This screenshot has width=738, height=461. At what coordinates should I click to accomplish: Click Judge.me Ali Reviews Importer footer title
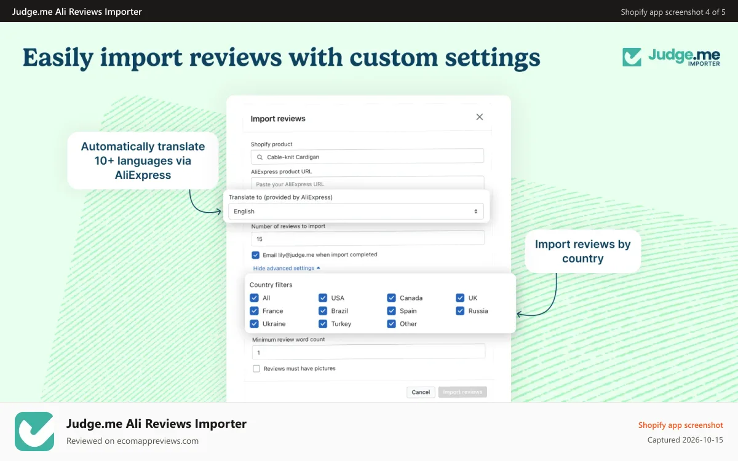pyautogui.click(x=156, y=424)
